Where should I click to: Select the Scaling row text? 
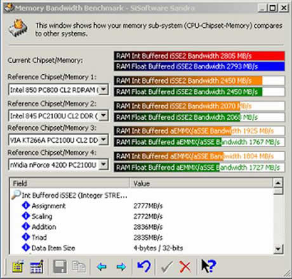[42, 216]
